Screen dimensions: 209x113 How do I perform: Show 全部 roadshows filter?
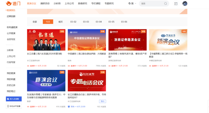(35, 22)
